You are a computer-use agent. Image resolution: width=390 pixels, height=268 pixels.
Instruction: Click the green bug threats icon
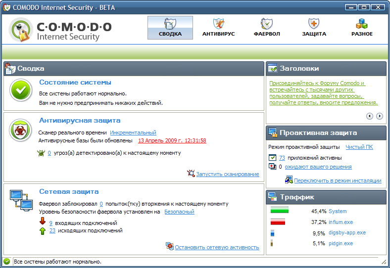tap(41, 153)
